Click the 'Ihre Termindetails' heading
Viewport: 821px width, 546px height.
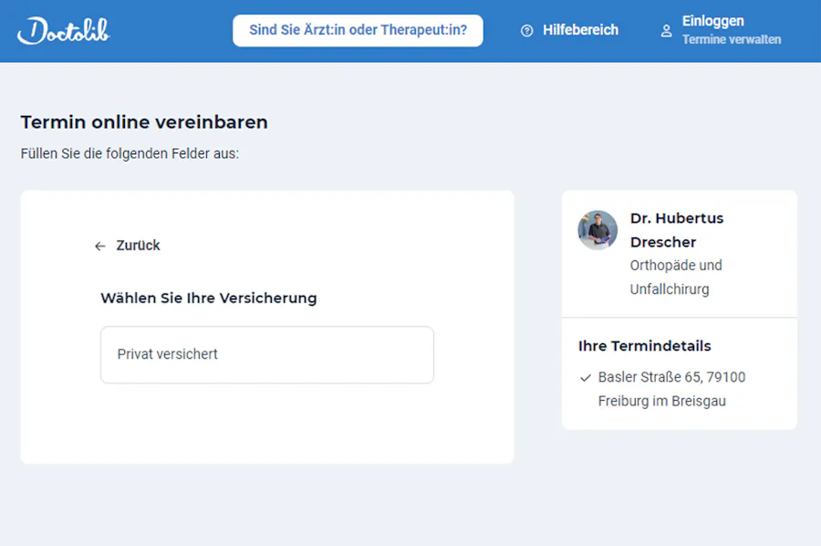pos(644,346)
